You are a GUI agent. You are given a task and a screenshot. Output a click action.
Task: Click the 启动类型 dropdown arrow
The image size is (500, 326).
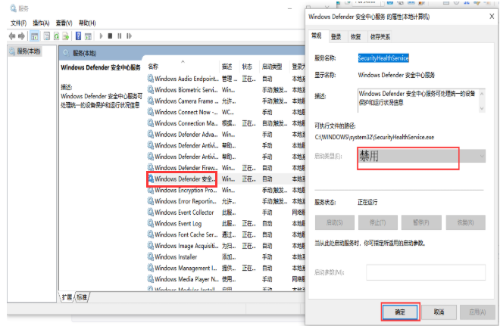click(482, 156)
